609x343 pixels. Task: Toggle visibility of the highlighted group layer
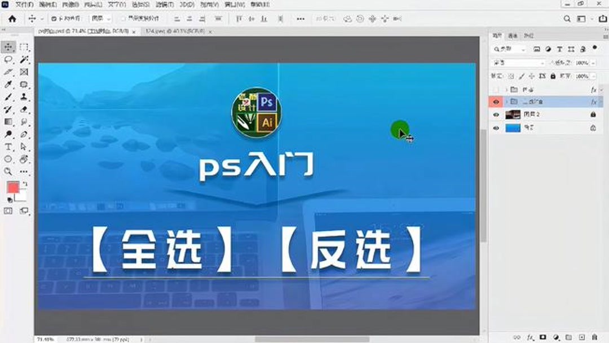(x=496, y=102)
